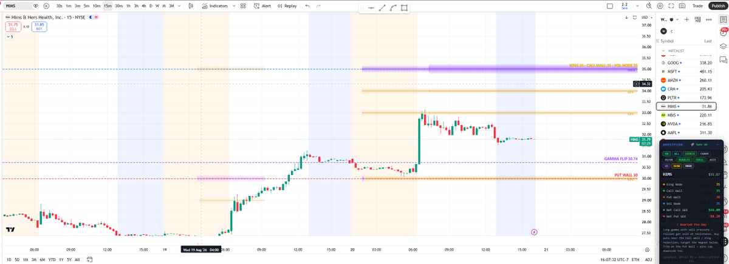This screenshot has height=264, width=729.
Task: Enter fullscreen mode
Action: 671,5
